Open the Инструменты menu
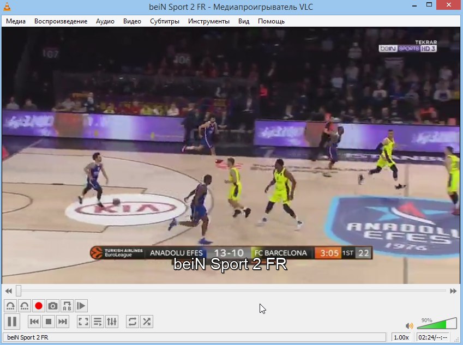463x345 pixels. (209, 21)
